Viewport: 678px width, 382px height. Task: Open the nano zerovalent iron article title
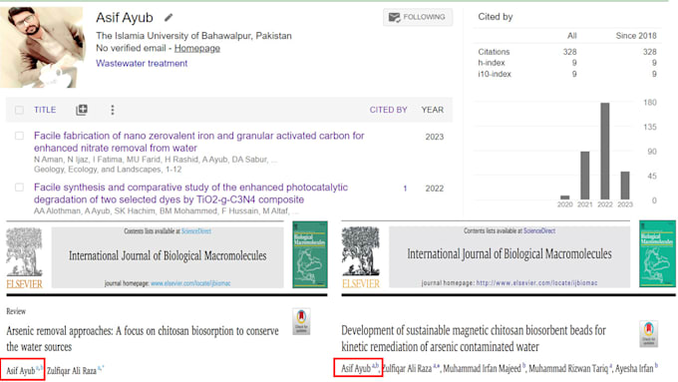tap(198, 142)
